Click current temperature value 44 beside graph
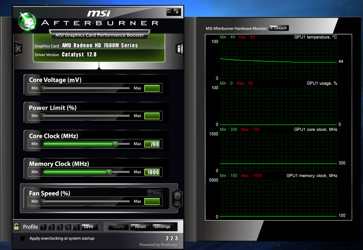Viewport: 363px width, 250px height. 341,62
